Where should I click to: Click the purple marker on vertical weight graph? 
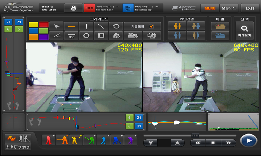point(6,62)
